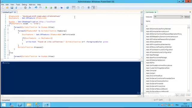
Task: Click script pane vertical scrollbar down arrow
Action: click(x=142, y=57)
